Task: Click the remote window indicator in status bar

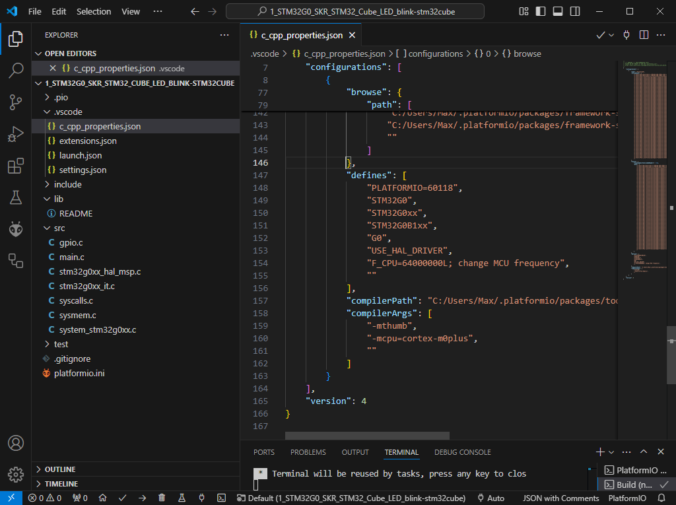Action: click(11, 498)
